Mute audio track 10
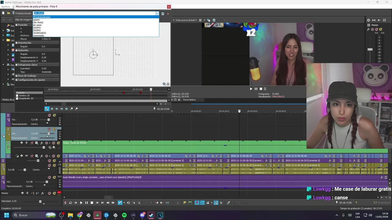 [49, 115]
